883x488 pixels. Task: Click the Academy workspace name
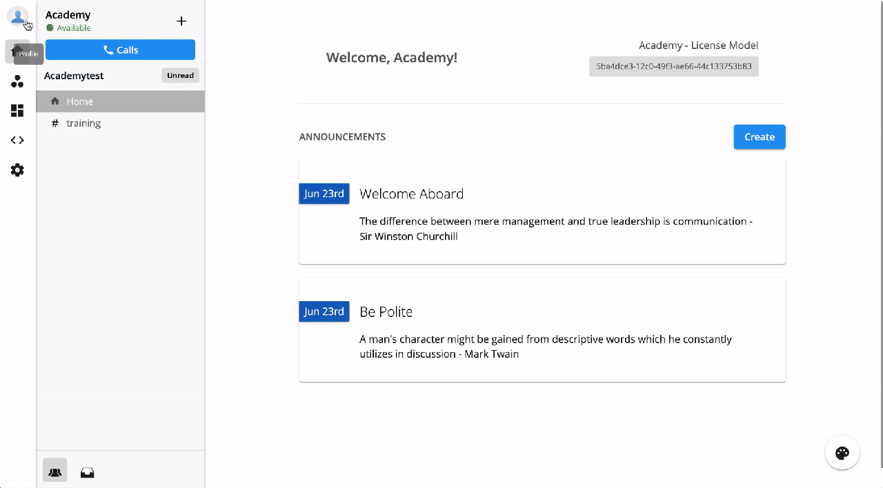point(68,14)
